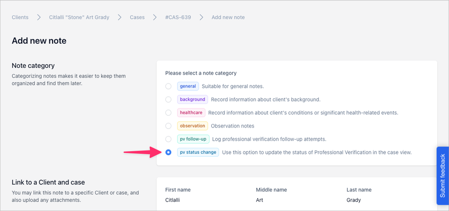Click the green pv follow-up tag badge
The width and height of the screenshot is (449, 211).
pos(193,139)
